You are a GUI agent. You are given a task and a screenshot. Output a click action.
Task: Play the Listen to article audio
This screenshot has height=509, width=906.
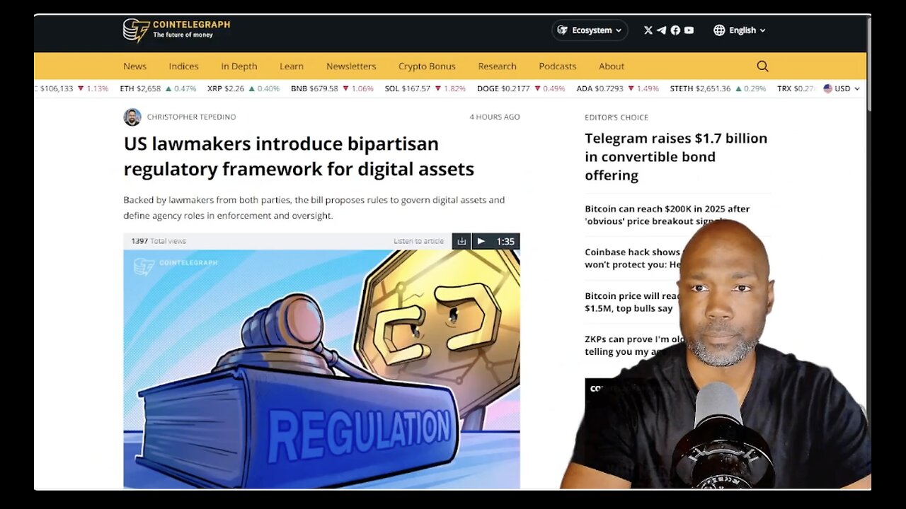coord(481,241)
